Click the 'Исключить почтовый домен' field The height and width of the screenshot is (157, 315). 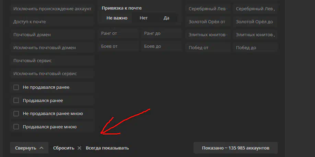coord(52,48)
